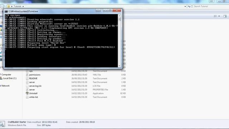Screen dimensions: 229x129
Task: Click the LCK File type cell
Action: (96, 86)
